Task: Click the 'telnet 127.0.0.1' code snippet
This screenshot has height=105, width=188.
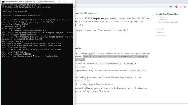Action: point(138,71)
